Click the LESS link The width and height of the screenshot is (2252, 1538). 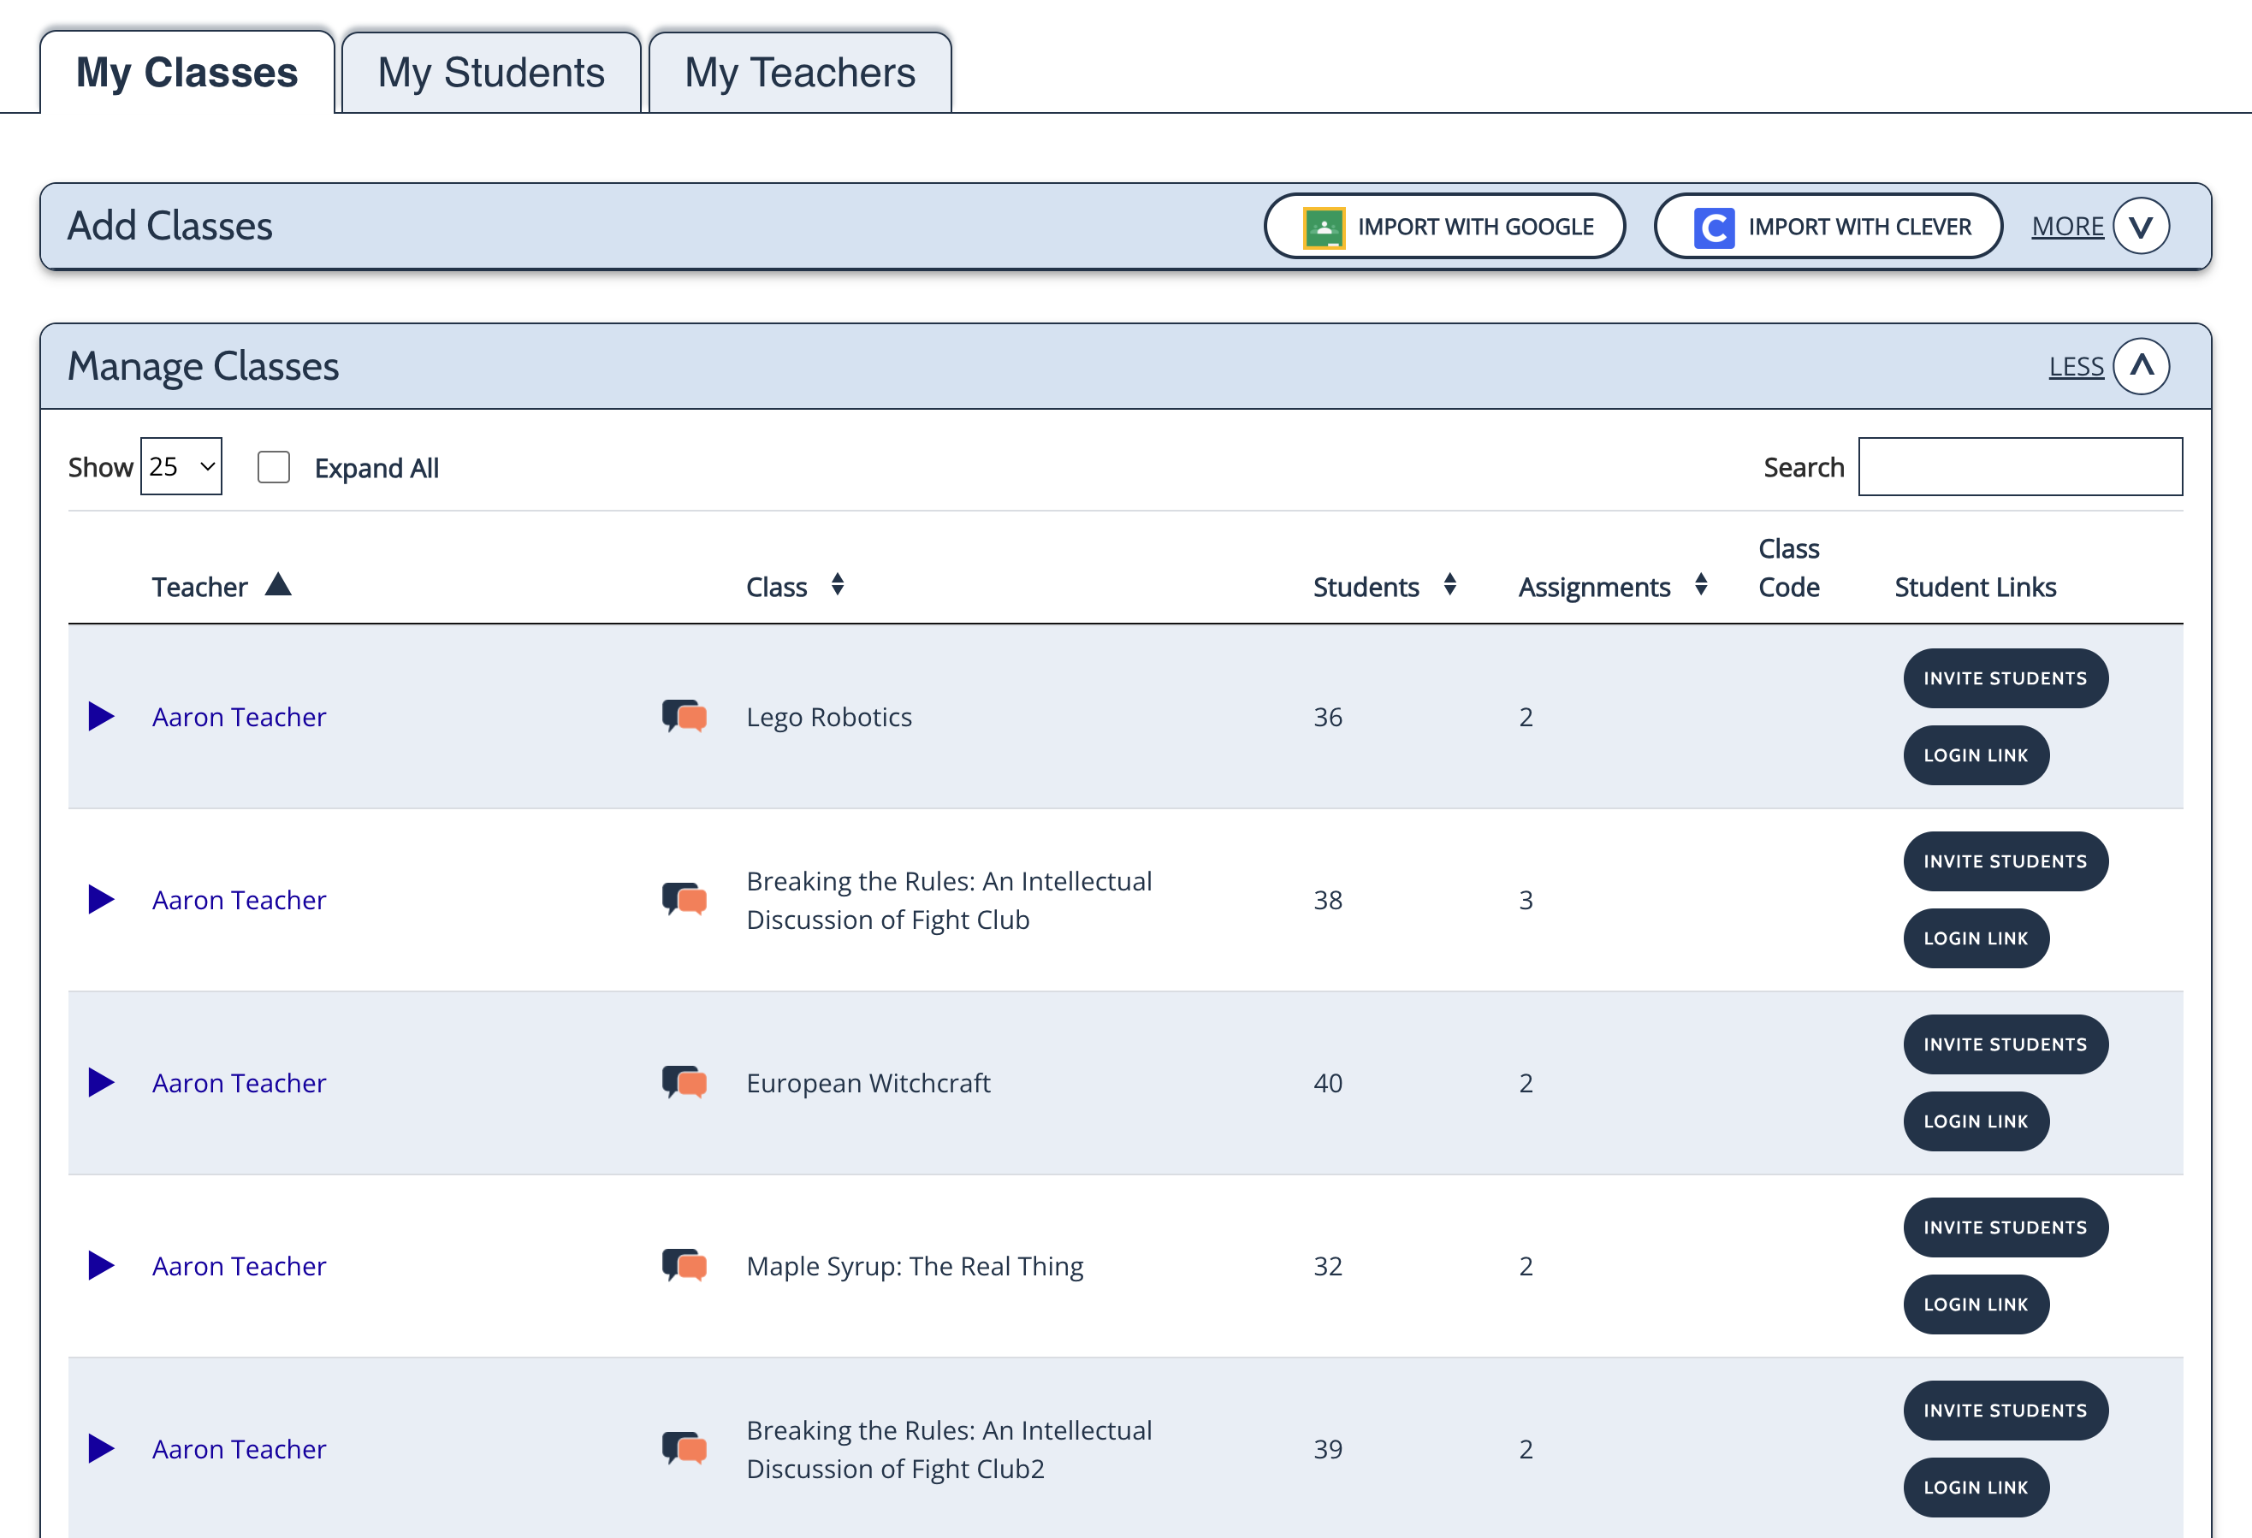coord(2076,367)
